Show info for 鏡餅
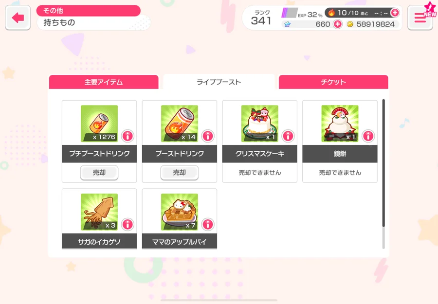 (368, 136)
